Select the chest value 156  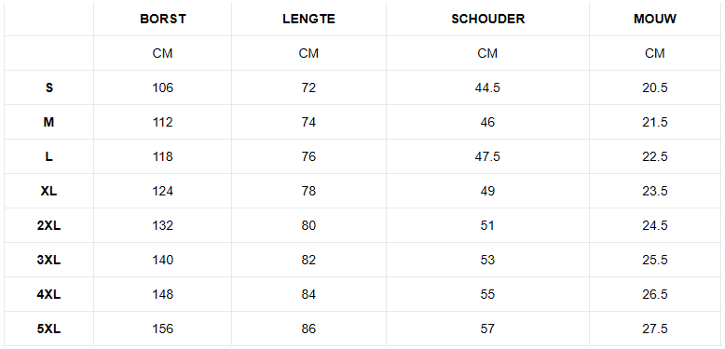[x=163, y=329]
